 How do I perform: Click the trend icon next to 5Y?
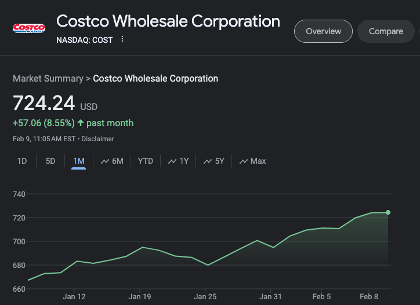(x=208, y=161)
